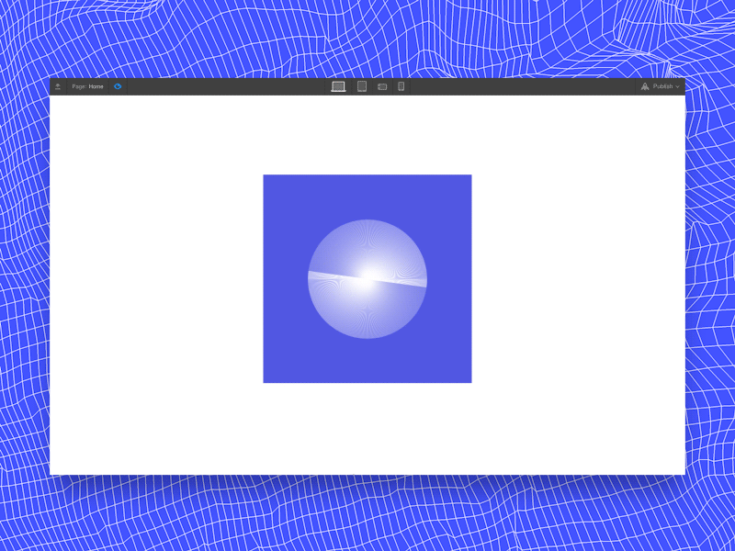Click the upload arrow icon in top bar
This screenshot has height=551, width=735.
[x=58, y=86]
